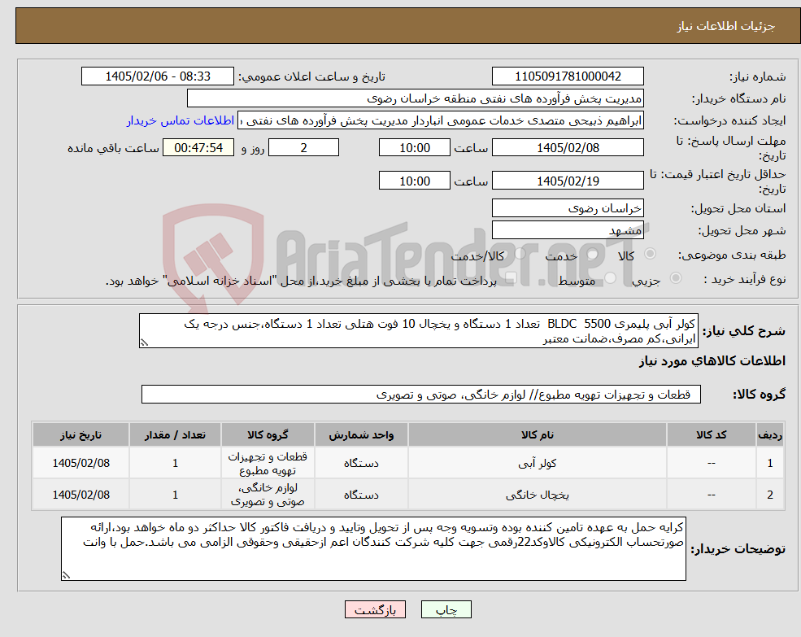
Task: Click the quantity cell in یخچال خانگی row
Action: [175, 495]
